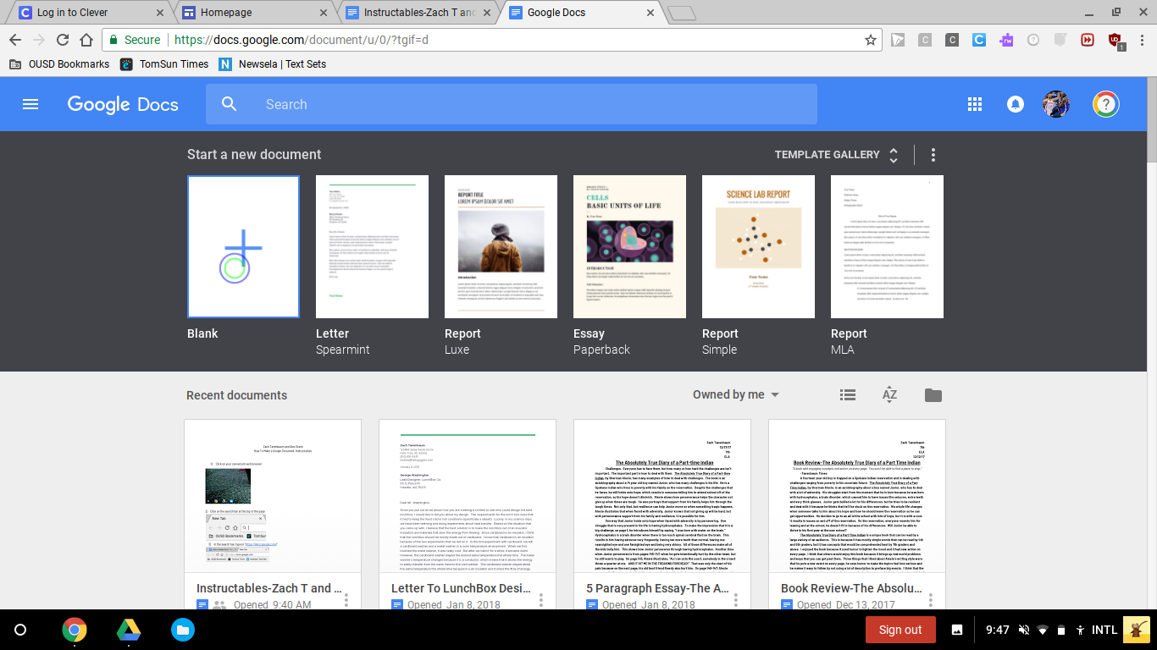Screen dimensions: 1157x650
Task: Click the Secure site info label
Action: [135, 40]
